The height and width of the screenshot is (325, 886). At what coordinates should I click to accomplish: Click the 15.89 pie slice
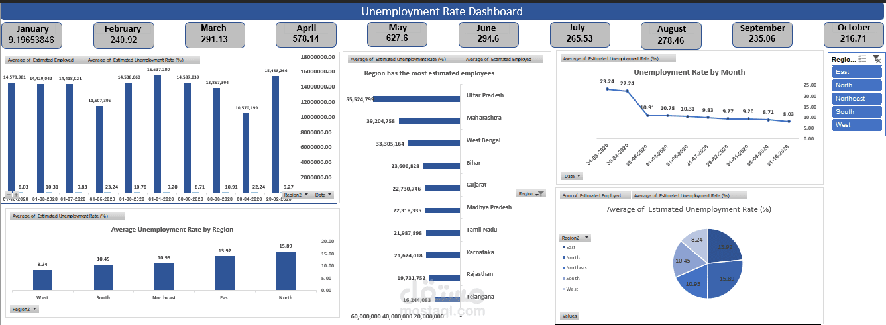(724, 280)
